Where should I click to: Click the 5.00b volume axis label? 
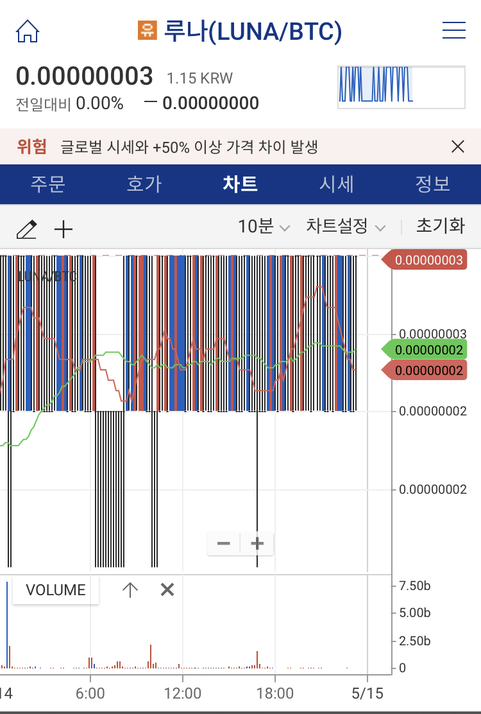(415, 613)
